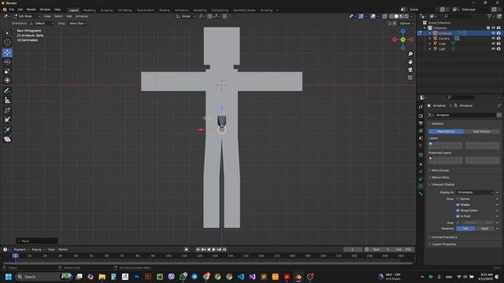
Task: Switch to the Modeling workspace tab
Action: tap(89, 10)
